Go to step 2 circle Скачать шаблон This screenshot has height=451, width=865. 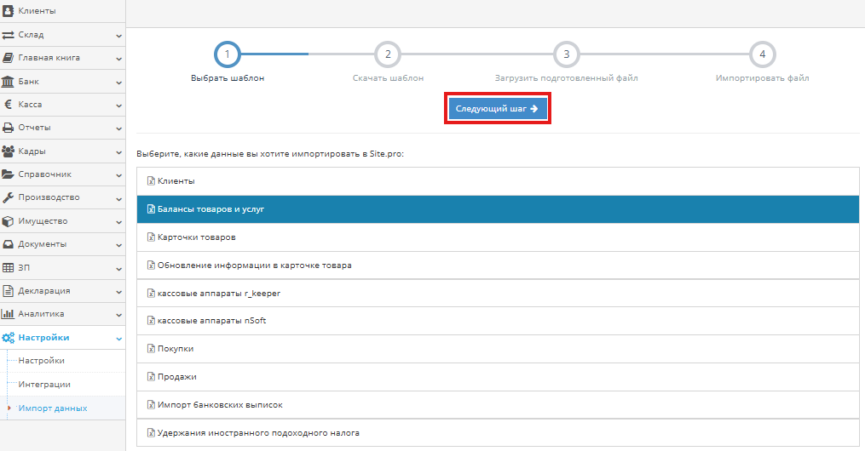pyautogui.click(x=388, y=54)
